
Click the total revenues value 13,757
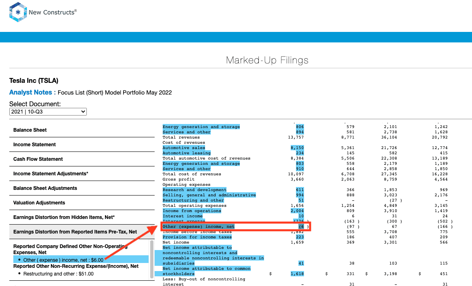pos(296,137)
